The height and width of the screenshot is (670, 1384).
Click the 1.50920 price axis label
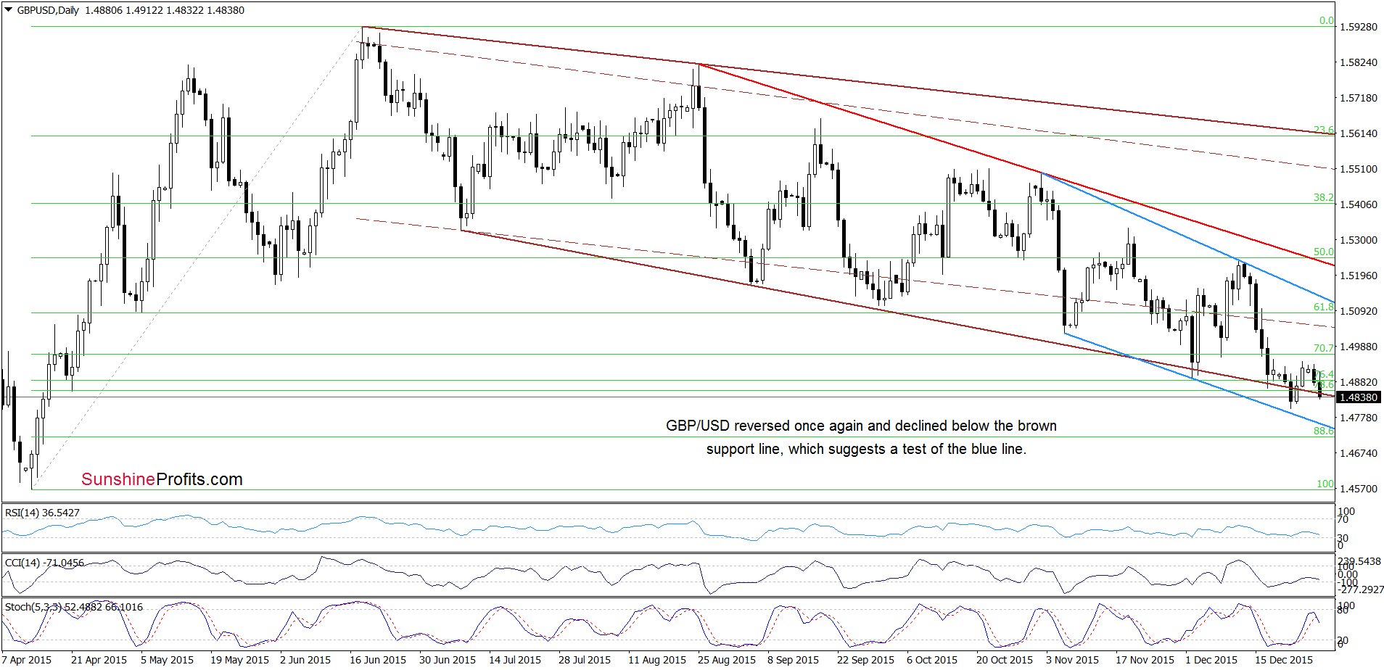coord(1358,311)
